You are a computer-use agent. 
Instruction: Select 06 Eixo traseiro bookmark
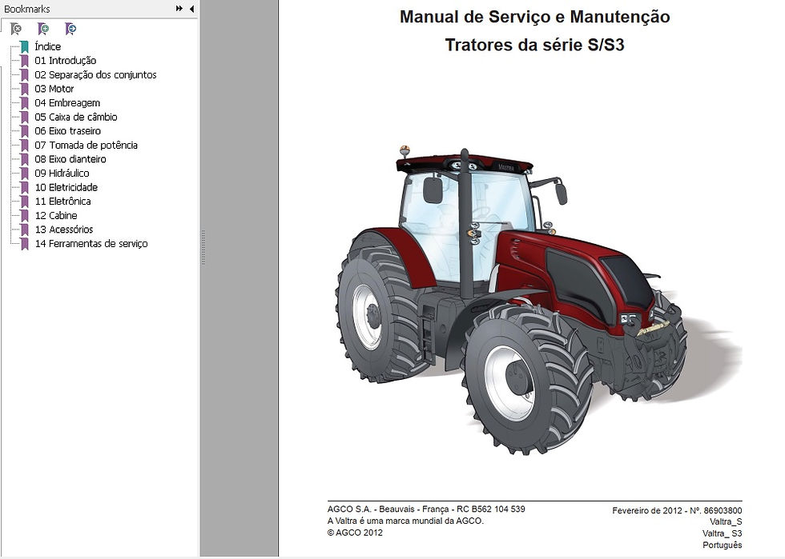(x=67, y=131)
